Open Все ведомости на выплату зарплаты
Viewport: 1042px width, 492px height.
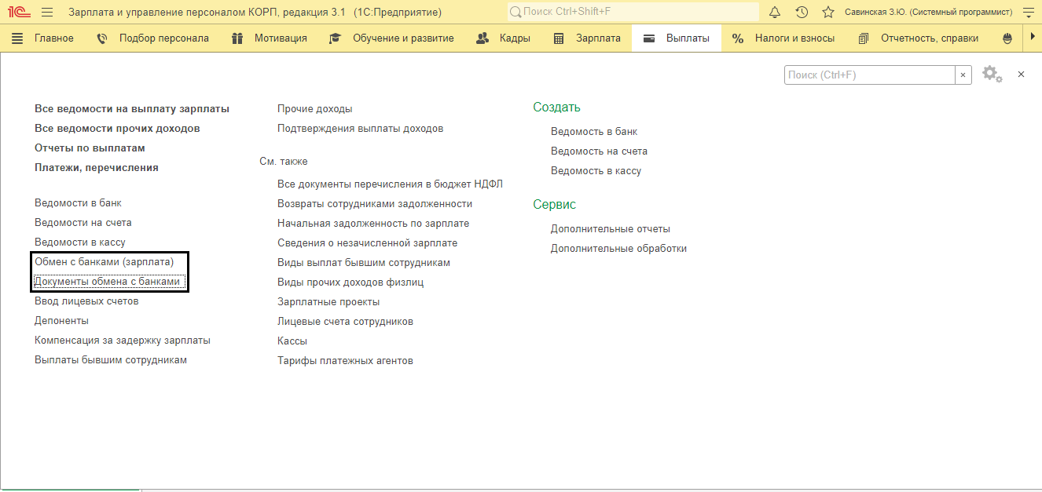click(x=132, y=109)
